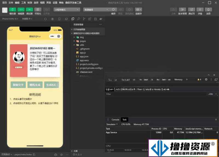Image resolution: width=219 pixels, height=157 pixels.
Task: Toggle the 调试器 debugger panel button
Action: tap(30, 10)
